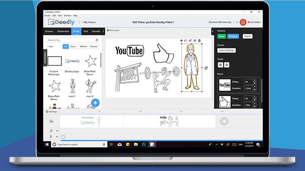Open the Club filter dropdown
Viewport: 305px width, 171px height.
click(74, 46)
